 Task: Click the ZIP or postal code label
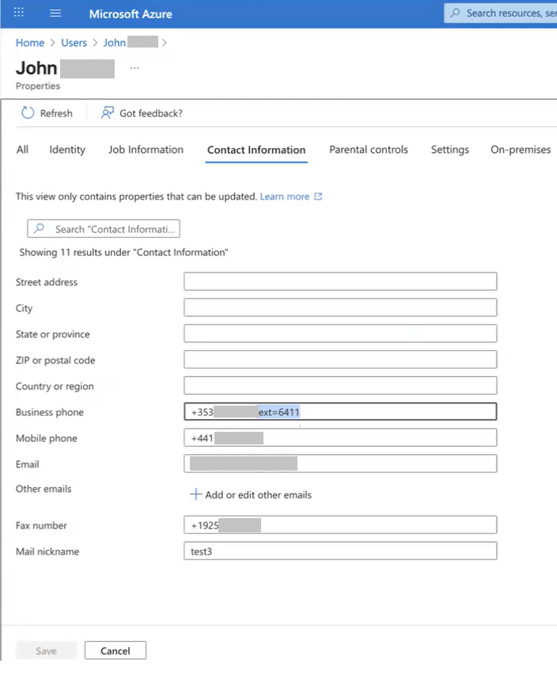click(55, 360)
